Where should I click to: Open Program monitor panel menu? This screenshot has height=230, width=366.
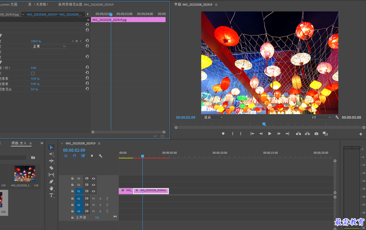[x=216, y=5]
